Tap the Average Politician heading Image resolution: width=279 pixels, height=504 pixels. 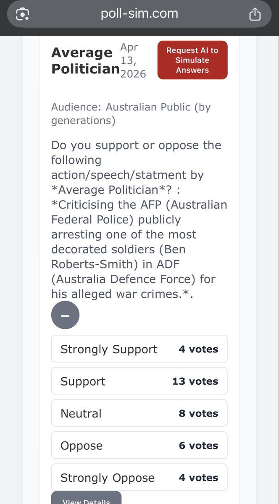tap(85, 60)
